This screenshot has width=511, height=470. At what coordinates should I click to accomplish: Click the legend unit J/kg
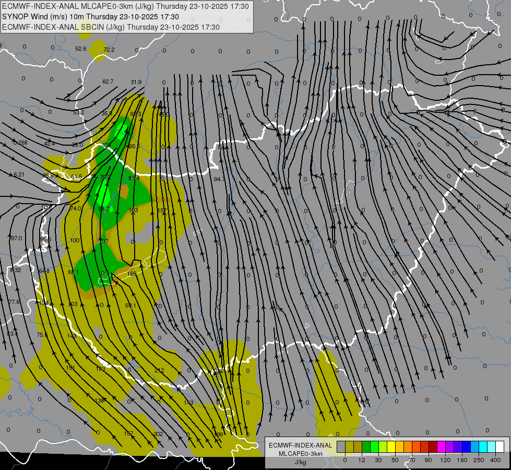(x=301, y=462)
